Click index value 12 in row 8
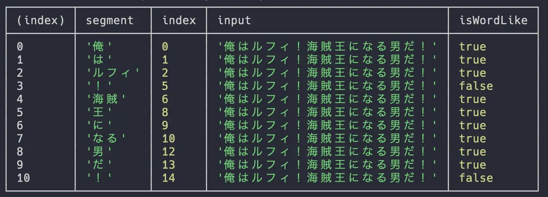This screenshot has height=197, width=548. (169, 152)
